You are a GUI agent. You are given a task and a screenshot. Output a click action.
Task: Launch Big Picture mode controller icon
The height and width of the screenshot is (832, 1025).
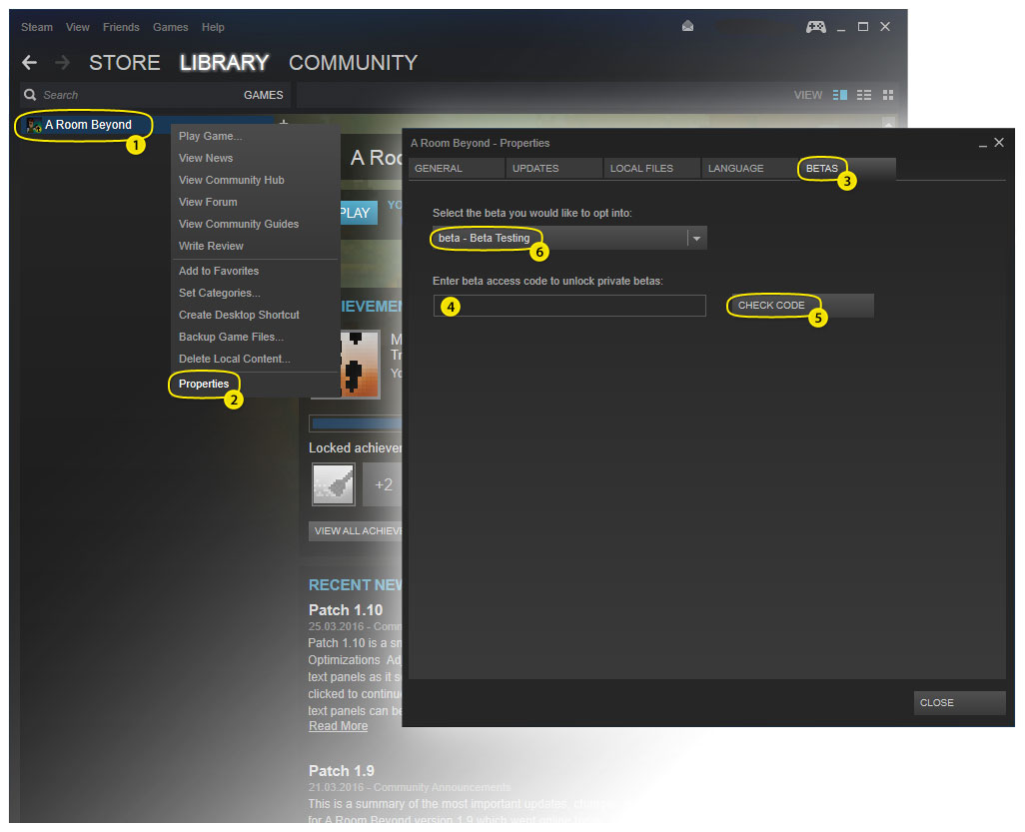point(816,27)
